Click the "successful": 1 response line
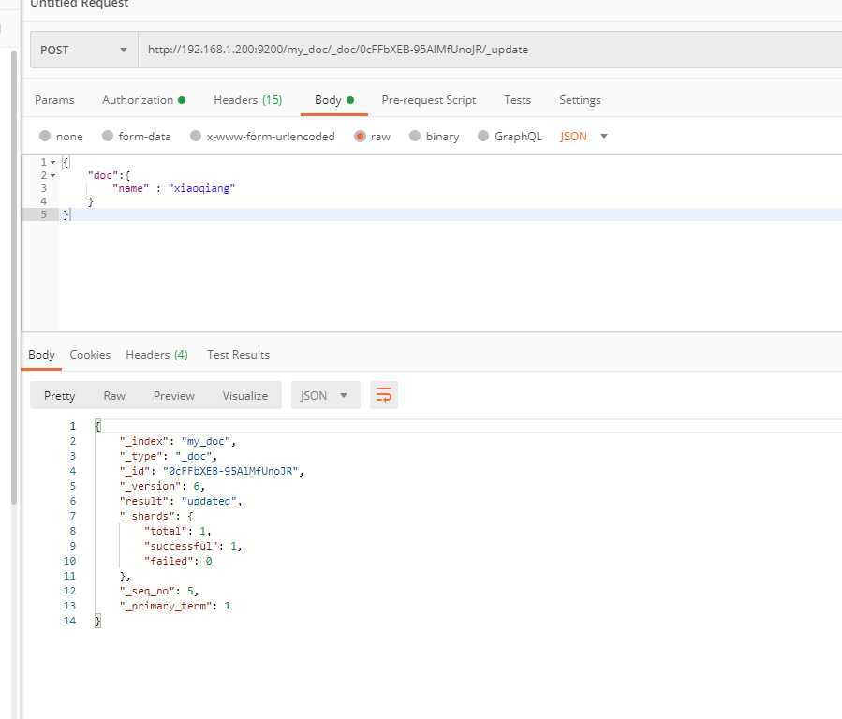The height and width of the screenshot is (719, 842). 193,546
